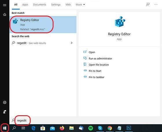Switch to the Web tab

tap(68, 5)
